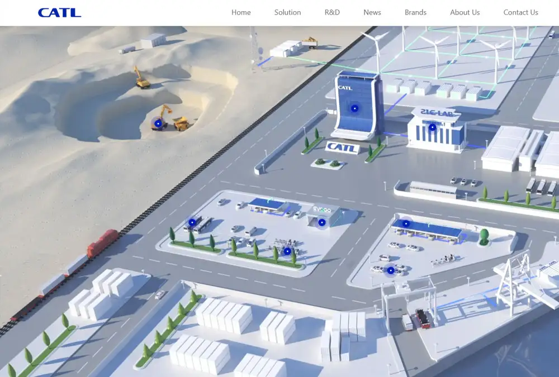Select the hotspot on cars in right lot
Image resolution: width=559 pixels, height=377 pixels.
390,270
